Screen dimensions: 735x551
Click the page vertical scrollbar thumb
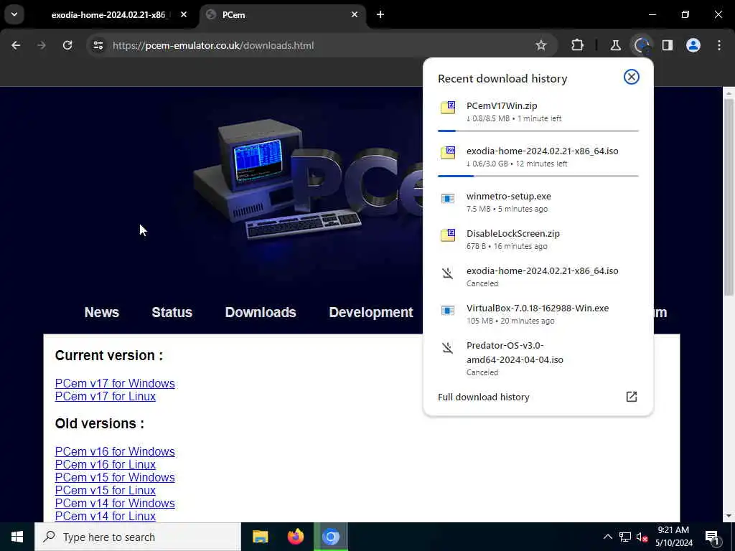click(729, 197)
